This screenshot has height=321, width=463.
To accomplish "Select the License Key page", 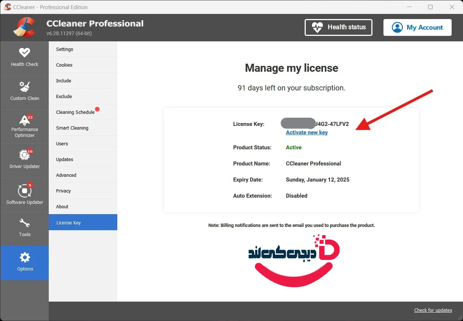I will 83,223.
